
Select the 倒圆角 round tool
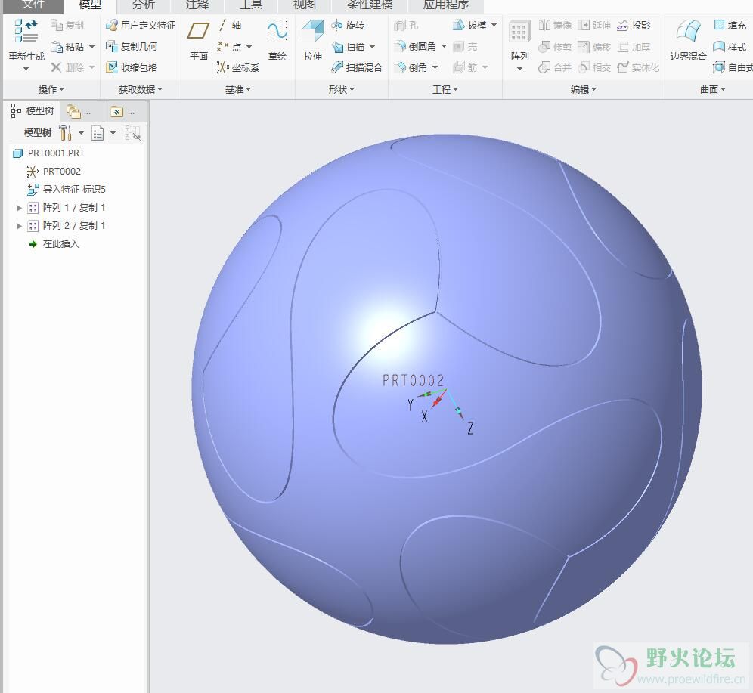click(415, 46)
